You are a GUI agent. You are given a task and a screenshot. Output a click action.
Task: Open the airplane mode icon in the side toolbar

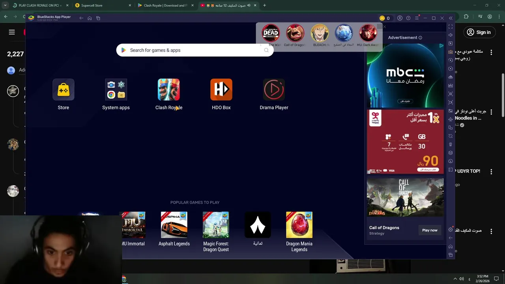point(451,119)
